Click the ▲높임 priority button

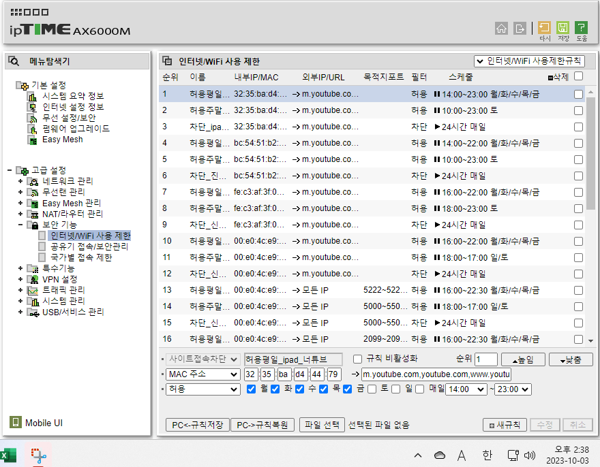click(x=523, y=359)
